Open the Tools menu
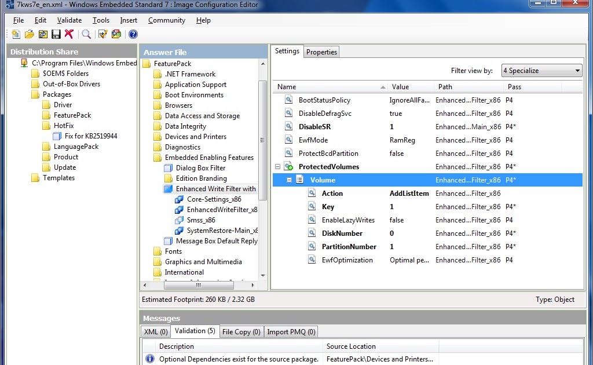 [x=101, y=20]
